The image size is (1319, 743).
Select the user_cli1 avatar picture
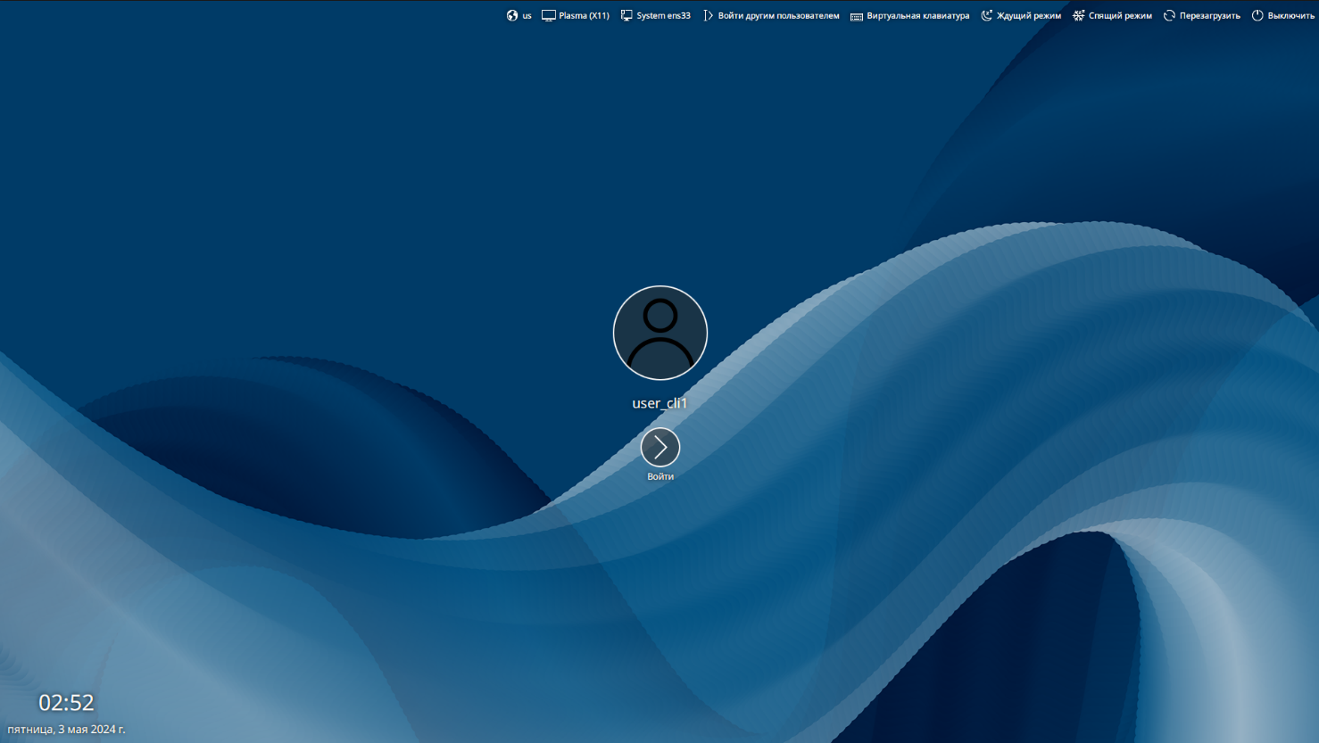pyautogui.click(x=660, y=333)
